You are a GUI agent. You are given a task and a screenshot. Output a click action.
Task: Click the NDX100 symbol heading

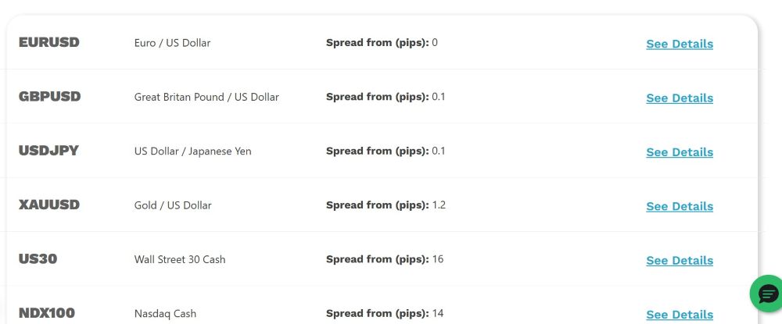click(47, 313)
